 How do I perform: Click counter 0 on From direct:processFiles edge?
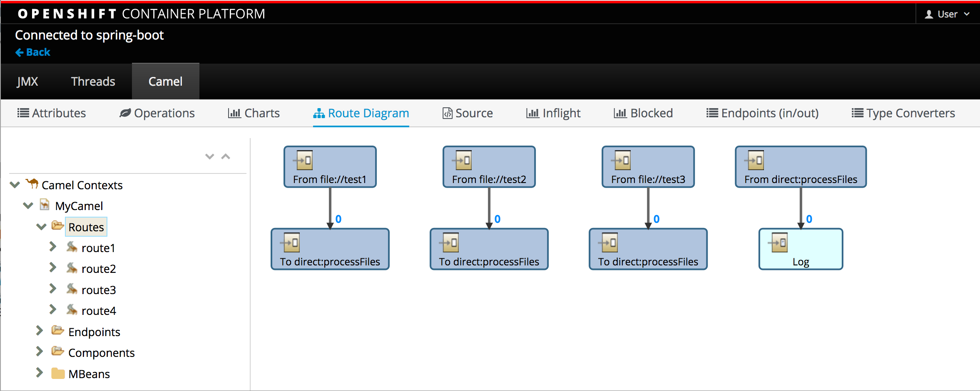click(x=809, y=219)
